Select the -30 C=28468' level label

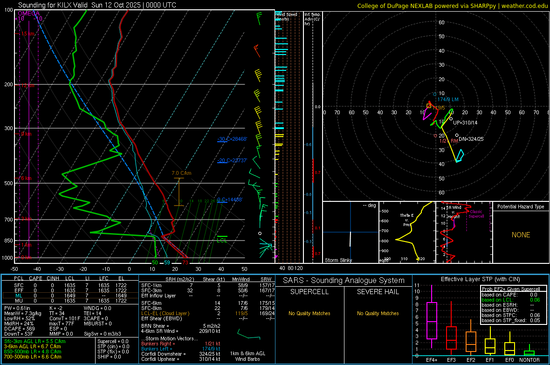(x=232, y=139)
